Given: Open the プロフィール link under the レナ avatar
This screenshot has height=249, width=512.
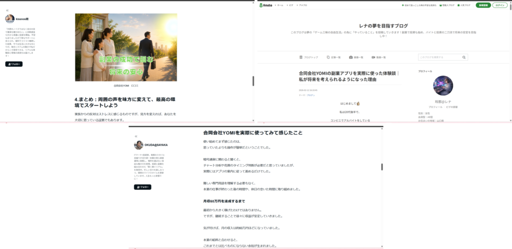Looking at the screenshot, I should 435,107.
